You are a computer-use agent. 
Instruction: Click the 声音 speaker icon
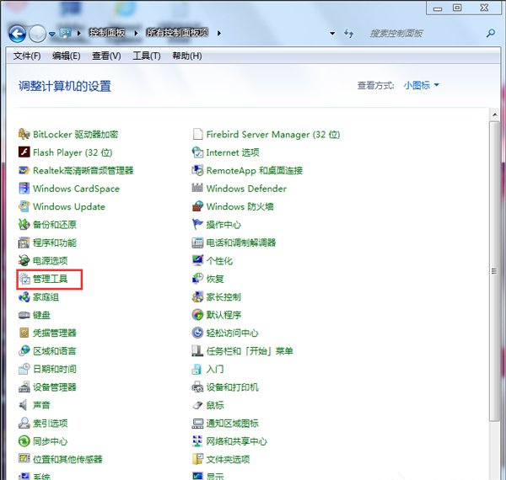pyautogui.click(x=24, y=405)
